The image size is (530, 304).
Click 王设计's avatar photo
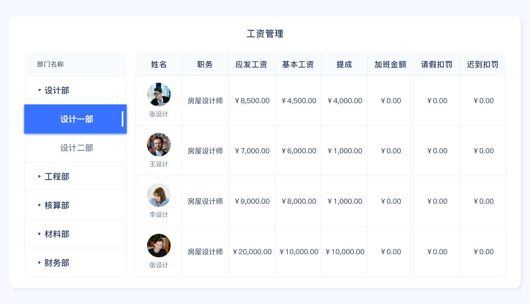point(159,145)
